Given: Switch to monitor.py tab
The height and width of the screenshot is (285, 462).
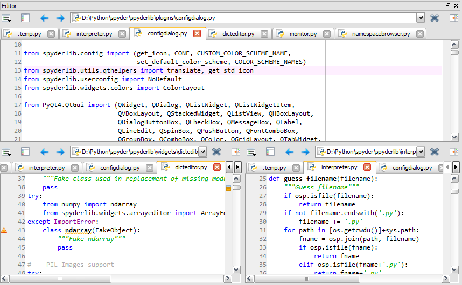Looking at the screenshot, I should [x=303, y=34].
